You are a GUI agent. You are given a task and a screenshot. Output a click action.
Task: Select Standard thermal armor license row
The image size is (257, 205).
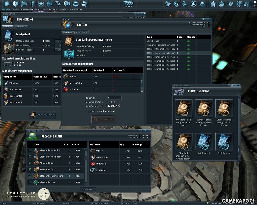tap(178, 49)
